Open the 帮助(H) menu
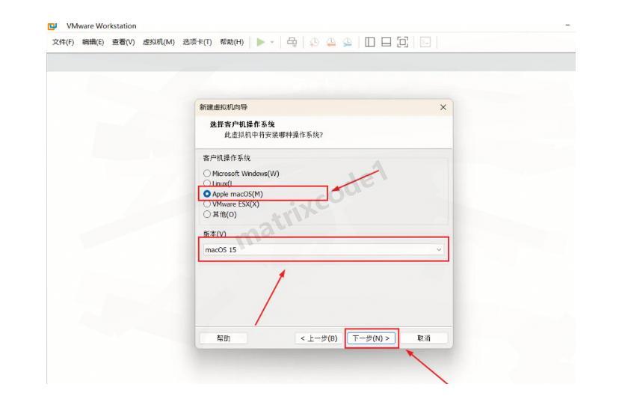 click(232, 42)
